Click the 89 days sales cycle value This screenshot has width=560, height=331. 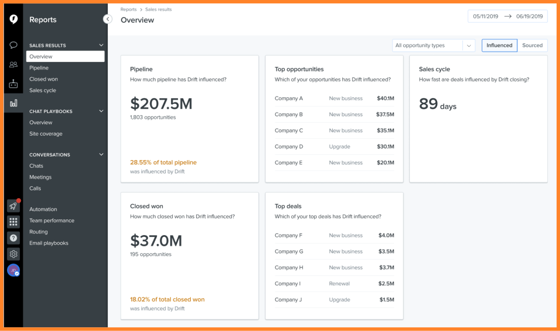(x=438, y=104)
